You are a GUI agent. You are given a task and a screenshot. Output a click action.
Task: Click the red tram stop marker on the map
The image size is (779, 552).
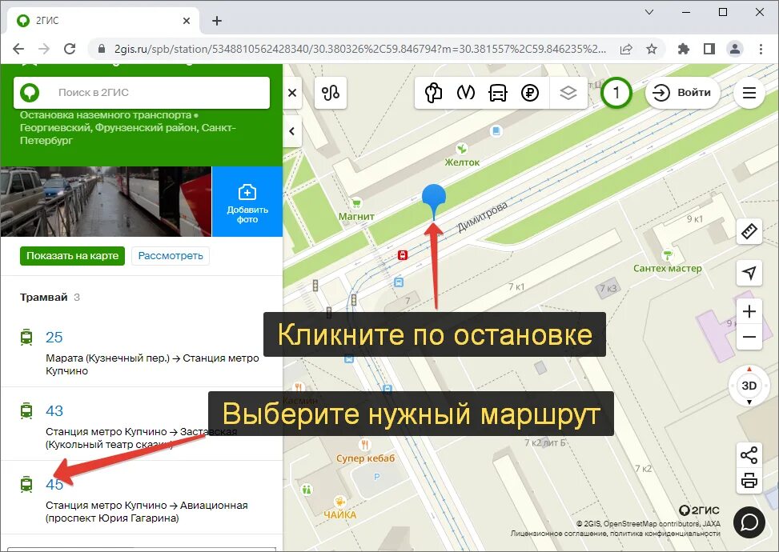pyautogui.click(x=403, y=255)
